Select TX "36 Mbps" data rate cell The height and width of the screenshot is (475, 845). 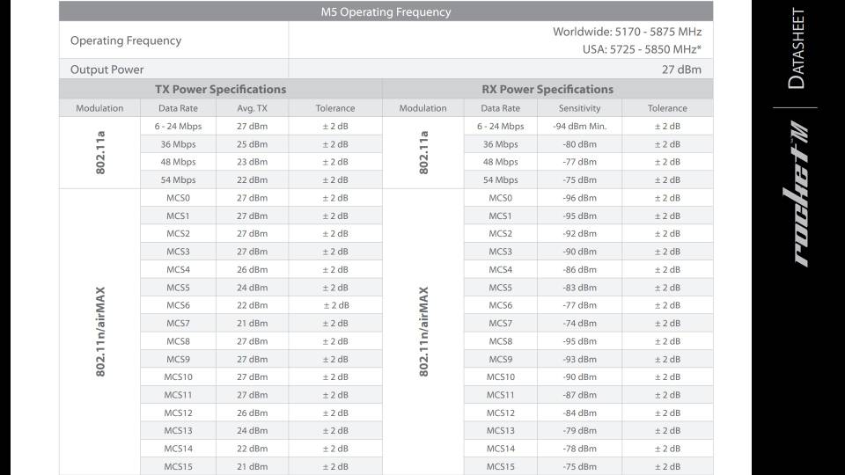(178, 144)
